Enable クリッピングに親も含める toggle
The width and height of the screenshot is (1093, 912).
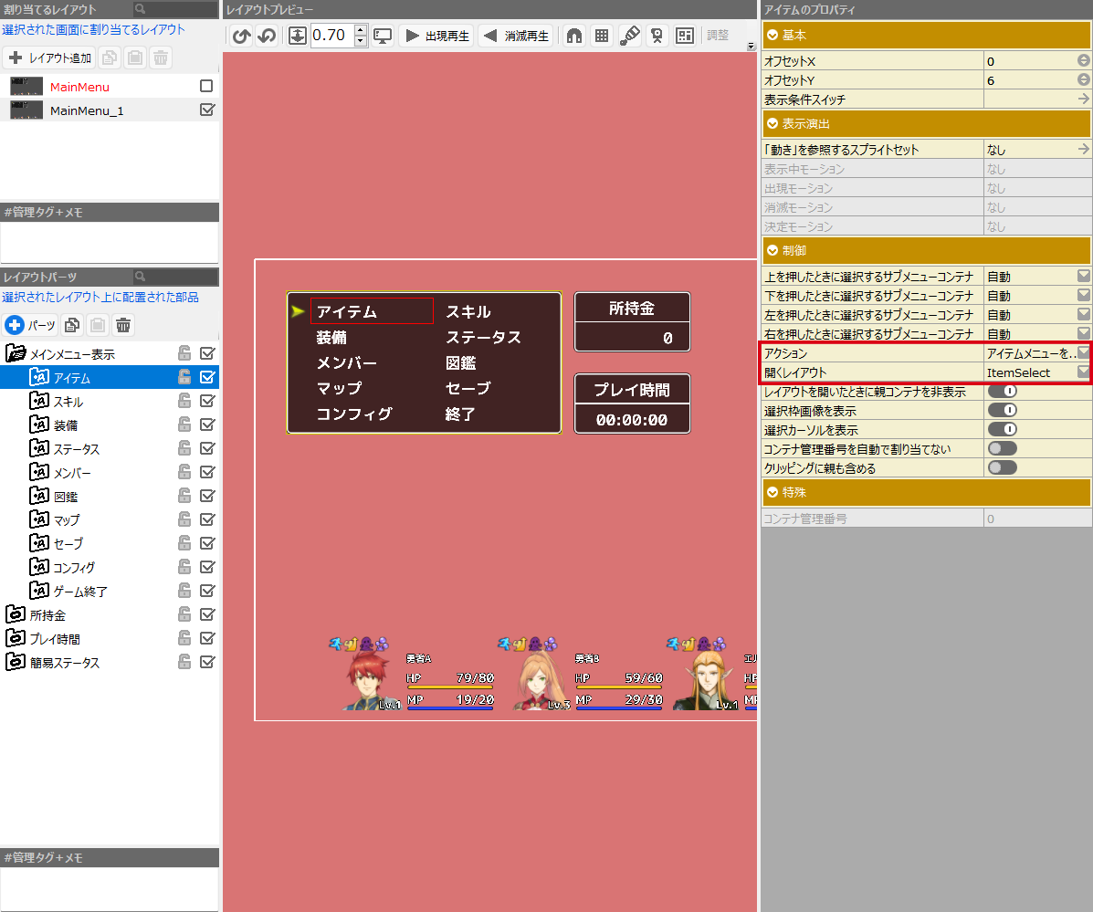[x=1002, y=467]
